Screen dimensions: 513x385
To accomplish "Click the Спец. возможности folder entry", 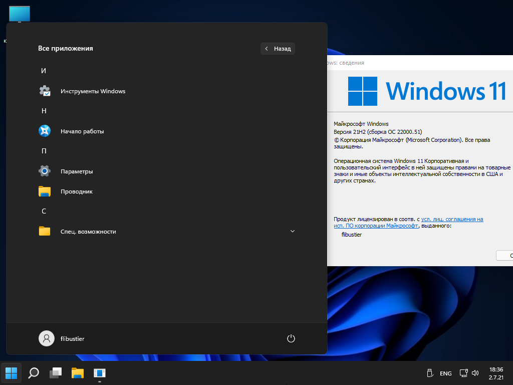I will 88,232.
